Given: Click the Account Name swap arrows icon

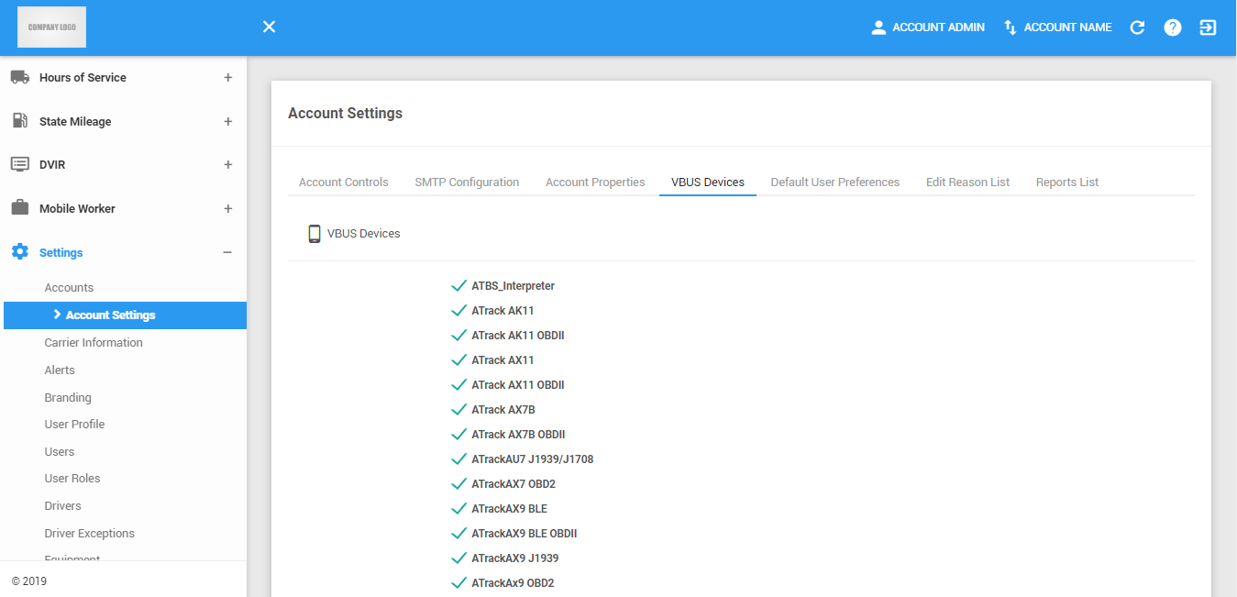Looking at the screenshot, I should 1011,28.
